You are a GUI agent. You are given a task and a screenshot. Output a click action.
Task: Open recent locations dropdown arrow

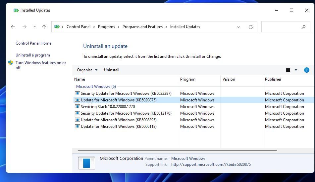(x=34, y=27)
